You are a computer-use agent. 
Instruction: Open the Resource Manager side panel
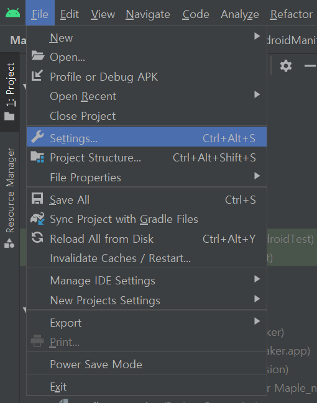9,197
